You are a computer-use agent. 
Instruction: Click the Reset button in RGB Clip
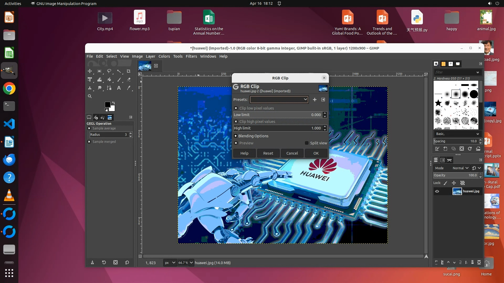coord(268,153)
